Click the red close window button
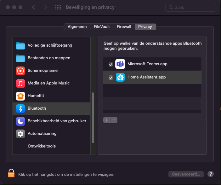This screenshot has height=185, width=221. pyautogui.click(x=8, y=7)
